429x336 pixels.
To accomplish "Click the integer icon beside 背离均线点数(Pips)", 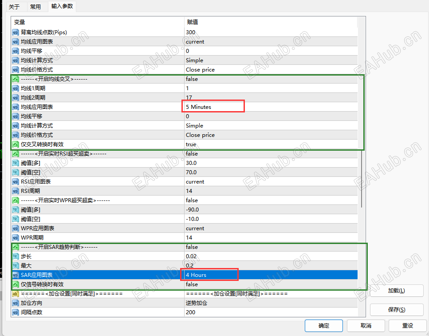I will click(x=16, y=32).
